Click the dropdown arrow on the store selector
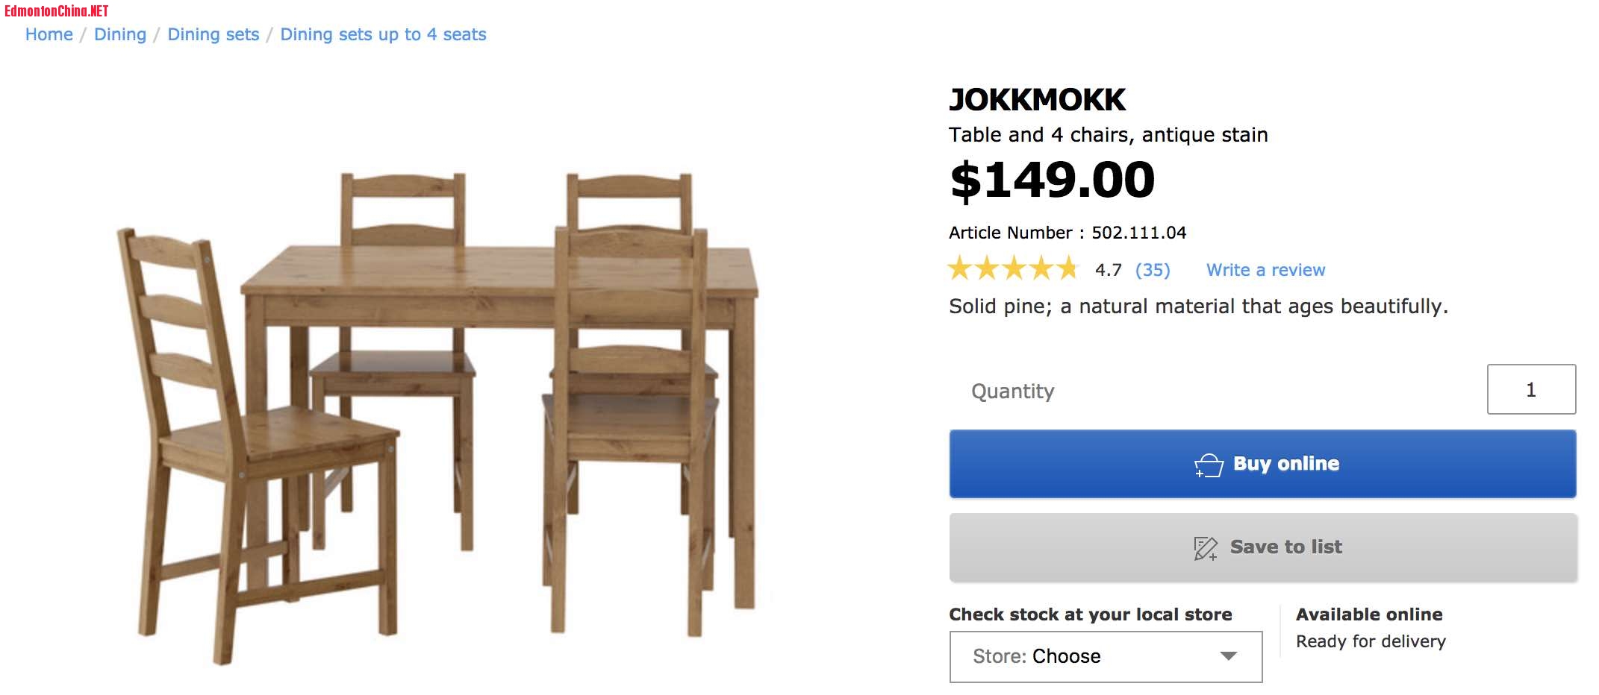Image resolution: width=1599 pixels, height=695 pixels. coord(1229,657)
